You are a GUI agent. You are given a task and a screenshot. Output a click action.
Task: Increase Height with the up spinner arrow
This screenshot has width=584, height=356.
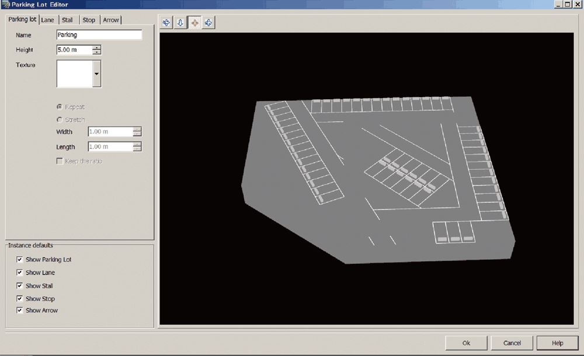pos(96,47)
